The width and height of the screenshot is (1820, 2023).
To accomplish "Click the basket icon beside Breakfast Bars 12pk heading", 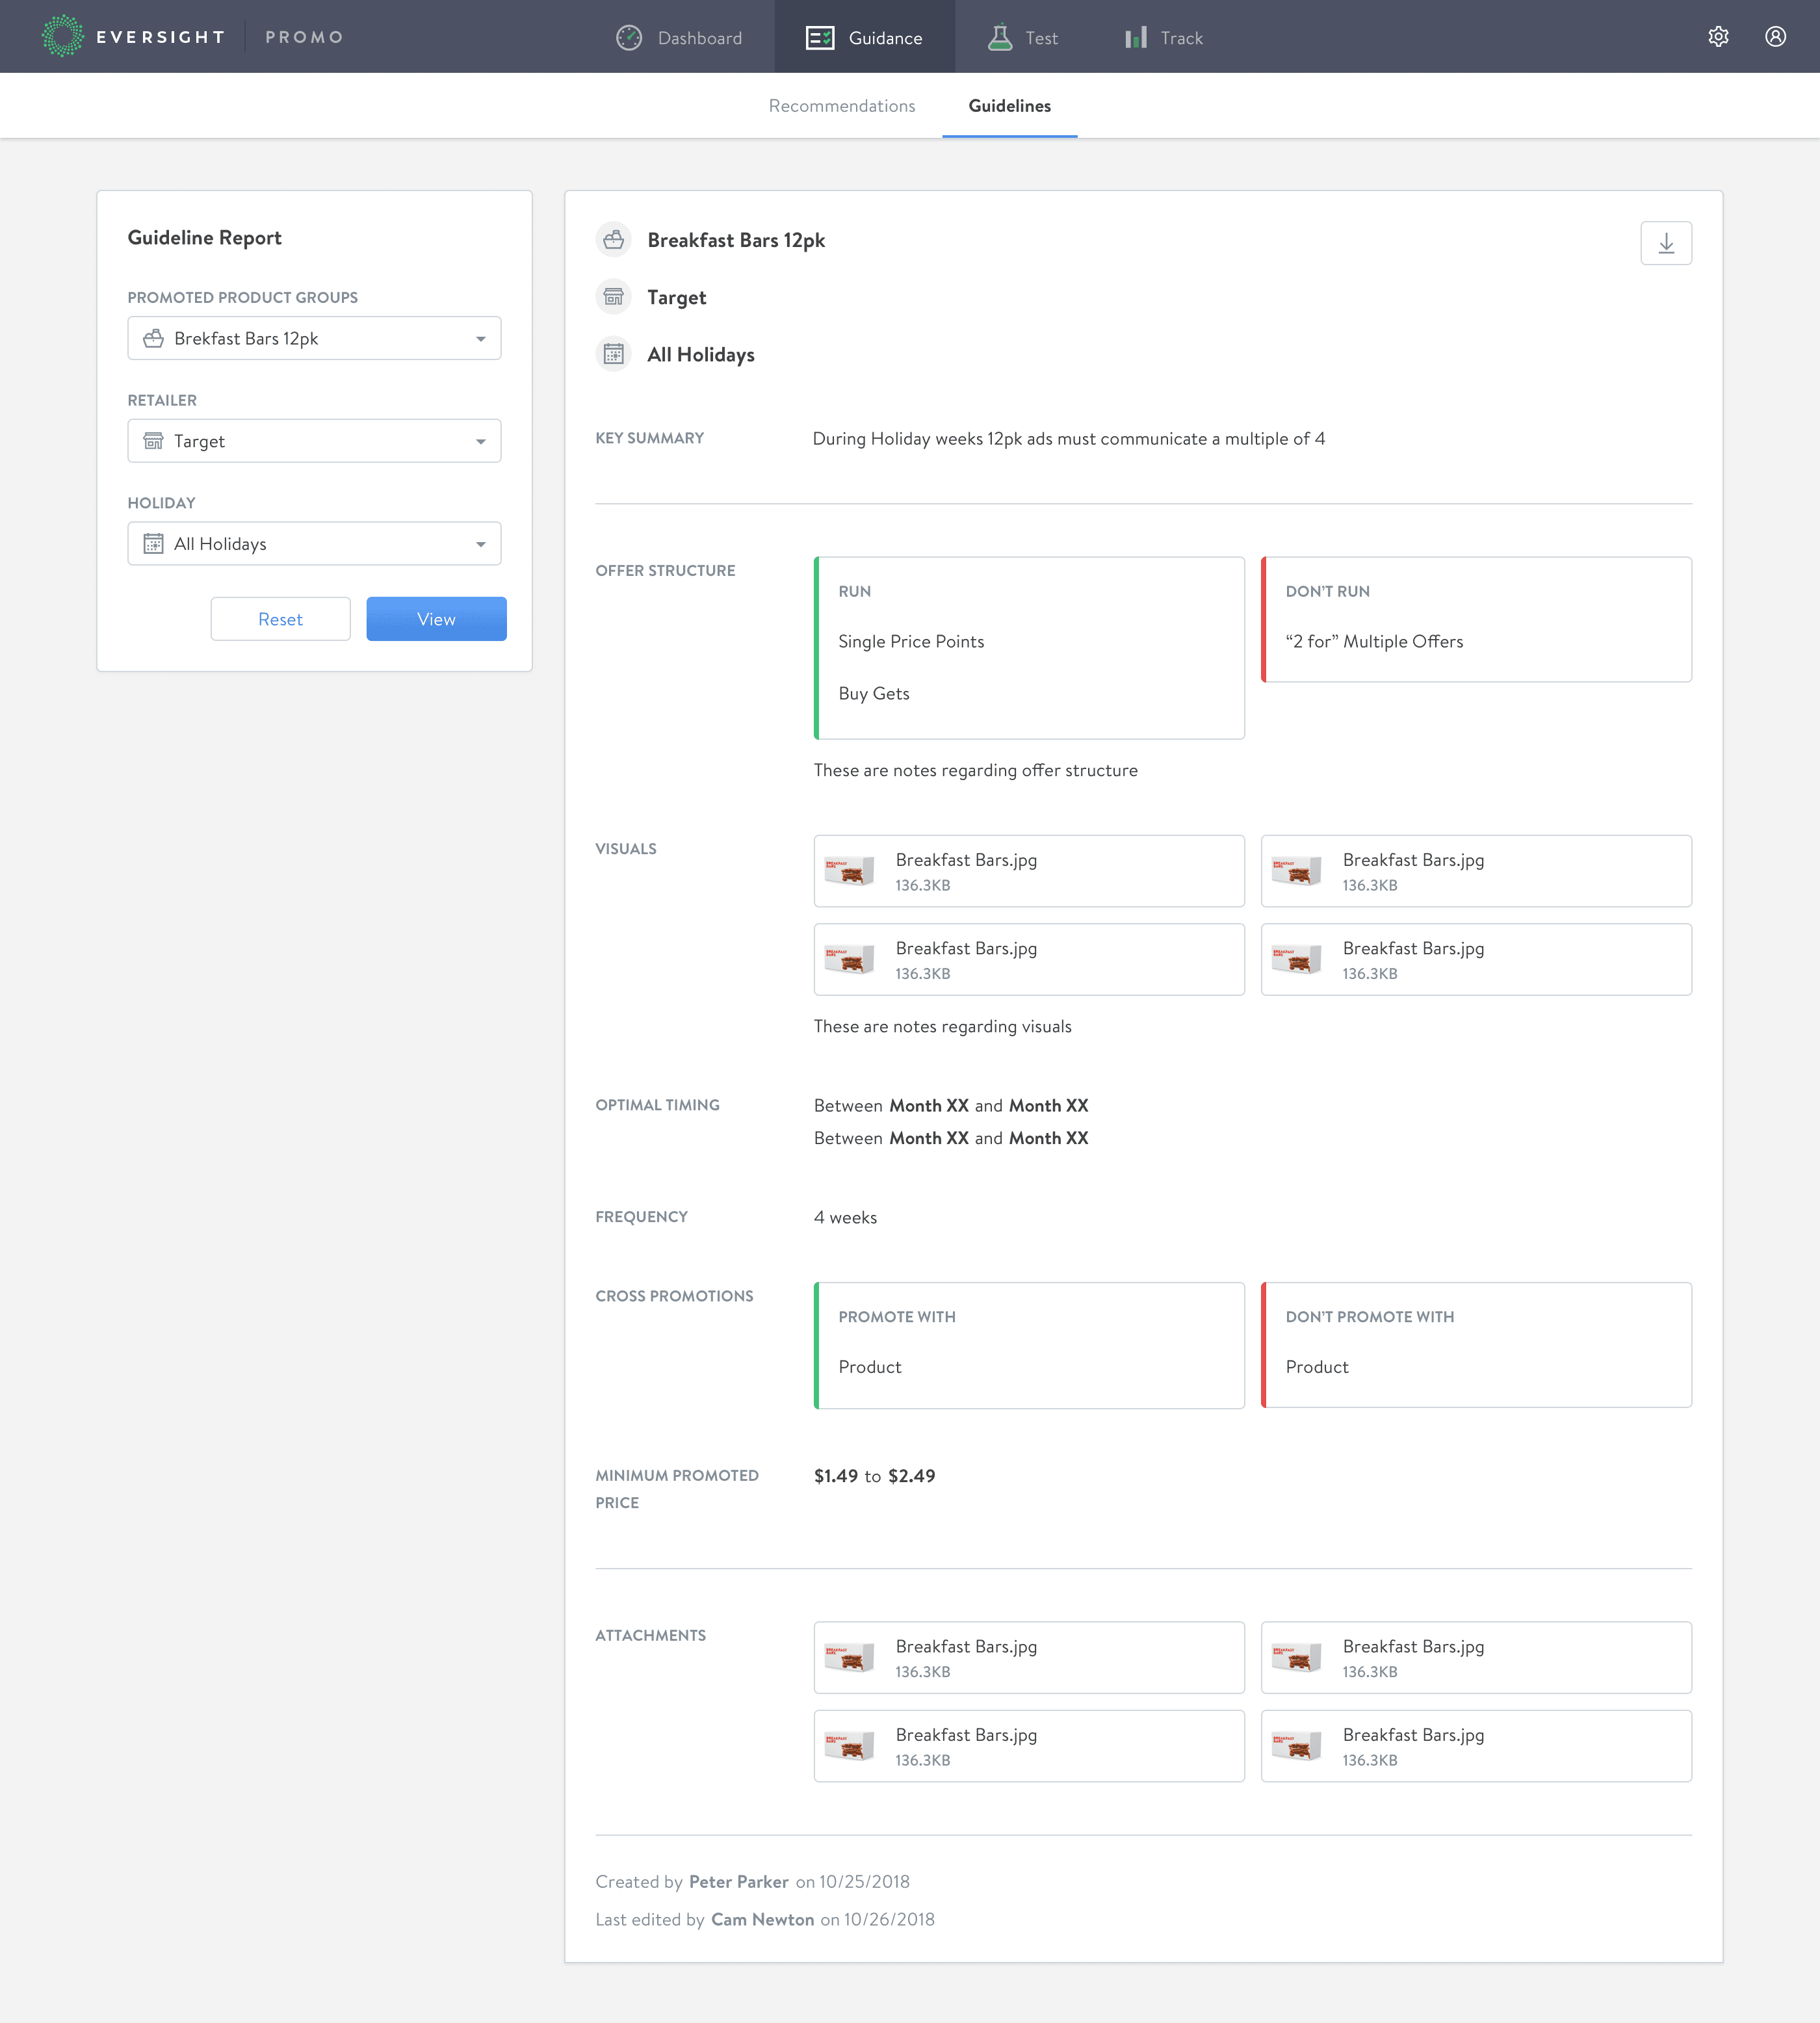I will click(614, 240).
